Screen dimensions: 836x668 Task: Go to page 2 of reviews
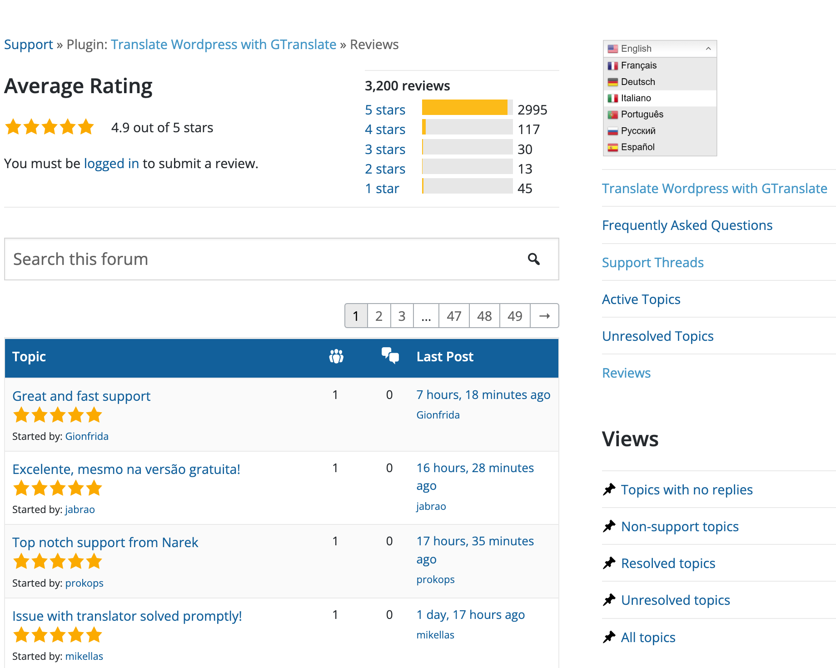pyautogui.click(x=379, y=316)
